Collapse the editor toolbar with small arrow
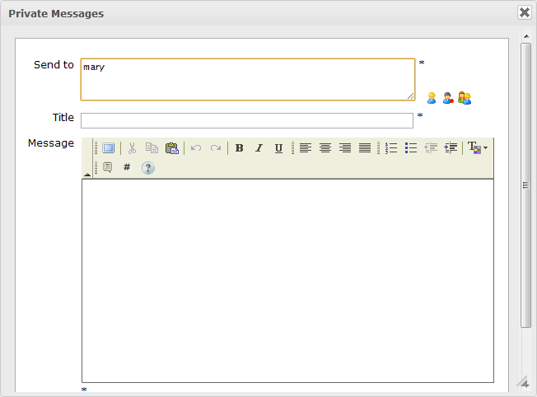Screen dimensions: 537x397 point(87,175)
